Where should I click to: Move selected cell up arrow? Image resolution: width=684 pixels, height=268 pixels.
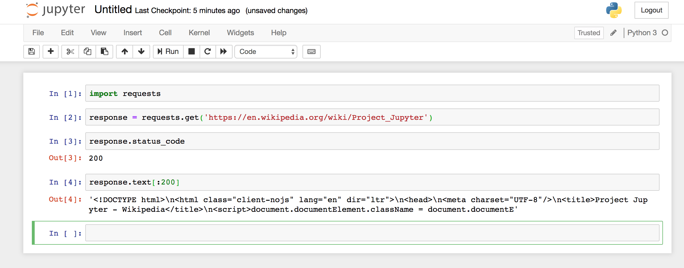pos(125,51)
